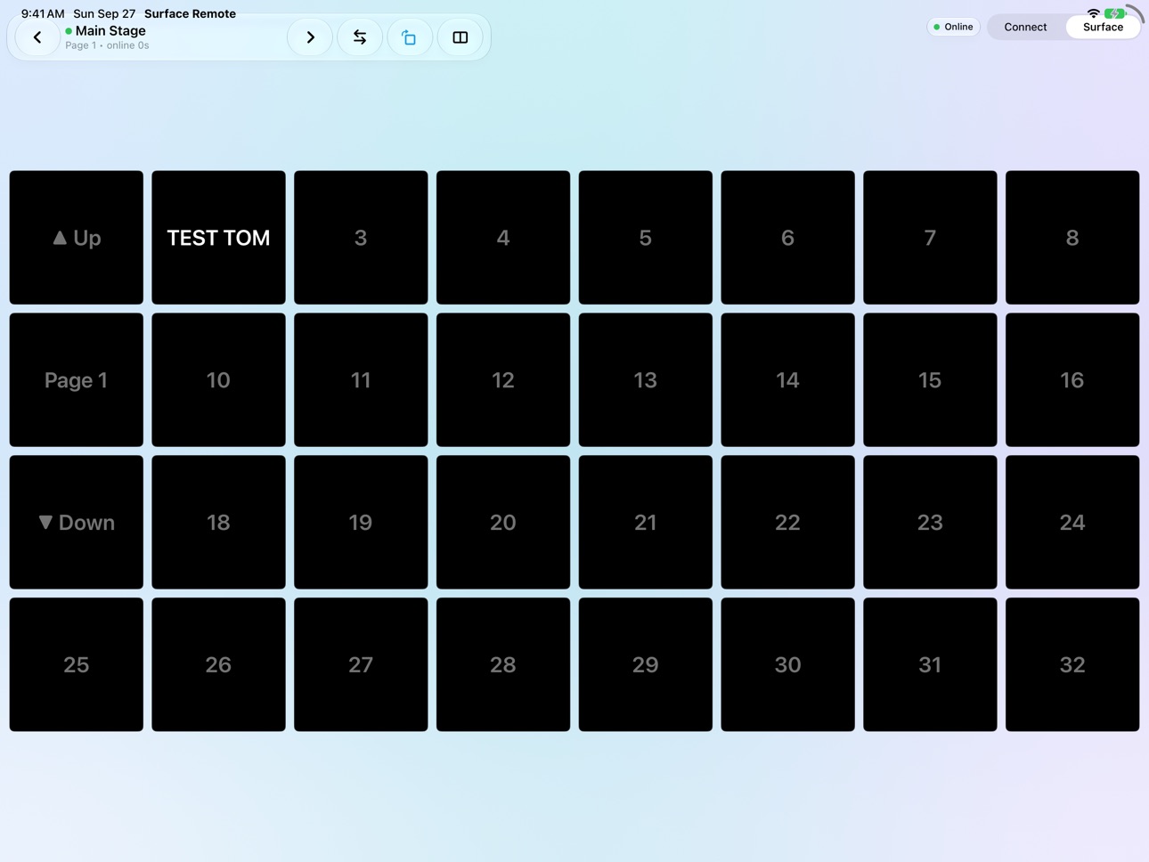The width and height of the screenshot is (1149, 862).
Task: Tap surface button 27
Action: pos(361,664)
